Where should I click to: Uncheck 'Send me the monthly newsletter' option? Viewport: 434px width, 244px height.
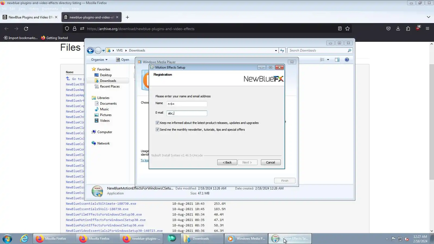point(157,130)
